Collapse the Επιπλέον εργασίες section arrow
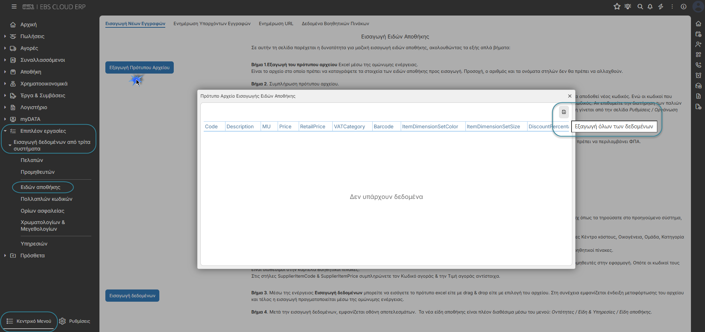This screenshot has width=705, height=332. tap(5, 131)
